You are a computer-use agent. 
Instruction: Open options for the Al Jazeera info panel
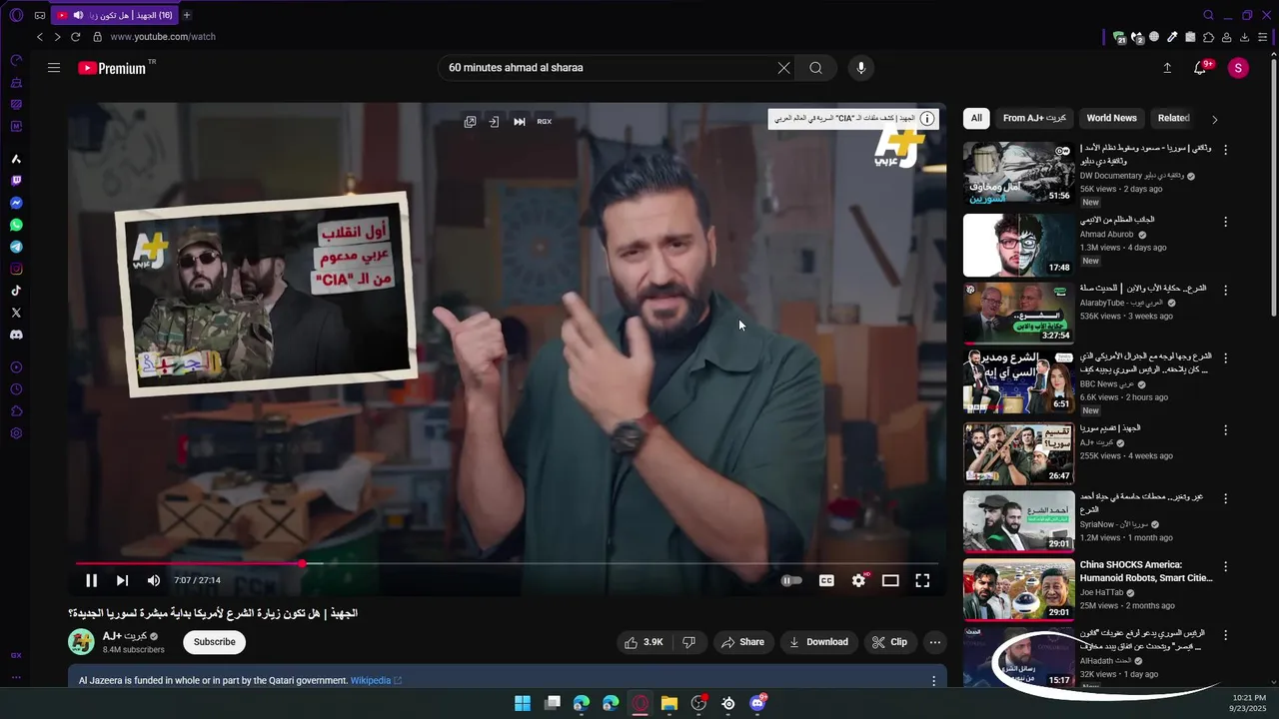click(x=934, y=681)
